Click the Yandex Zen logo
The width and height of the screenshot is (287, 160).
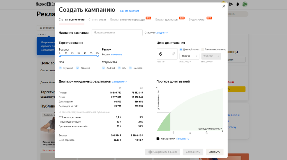pyautogui.click(x=45, y=4)
